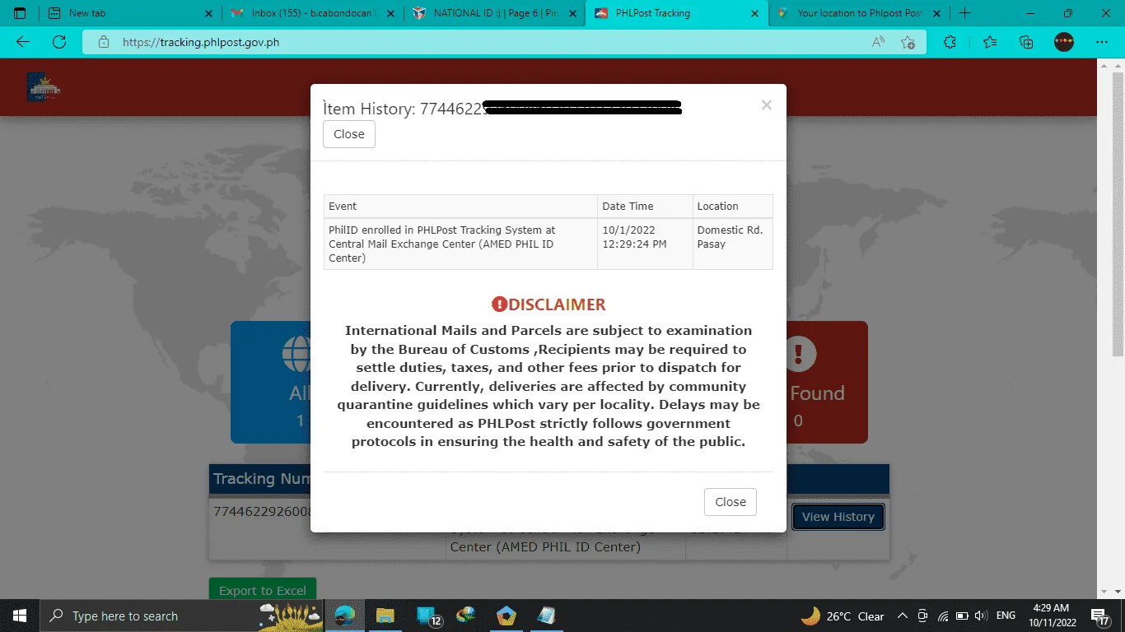Click Type here to search box

[x=181, y=616]
